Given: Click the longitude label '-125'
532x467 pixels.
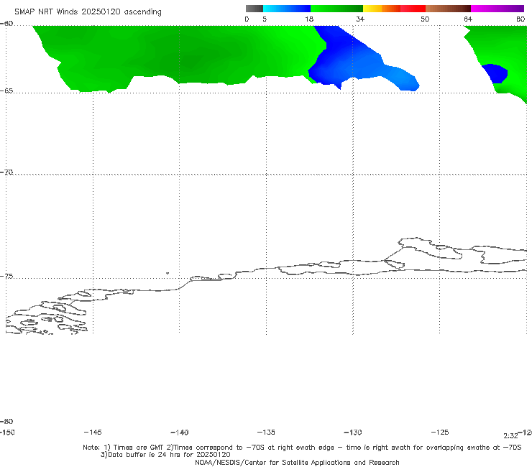Looking at the screenshot, I should 440,433.
